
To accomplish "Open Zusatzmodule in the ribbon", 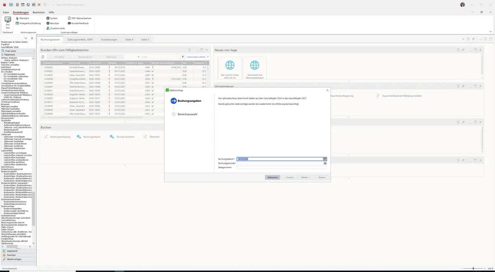I will [x=55, y=28].
